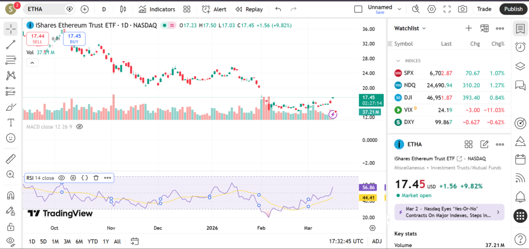
Task: Select the Measure ruler tool
Action: pos(10,159)
